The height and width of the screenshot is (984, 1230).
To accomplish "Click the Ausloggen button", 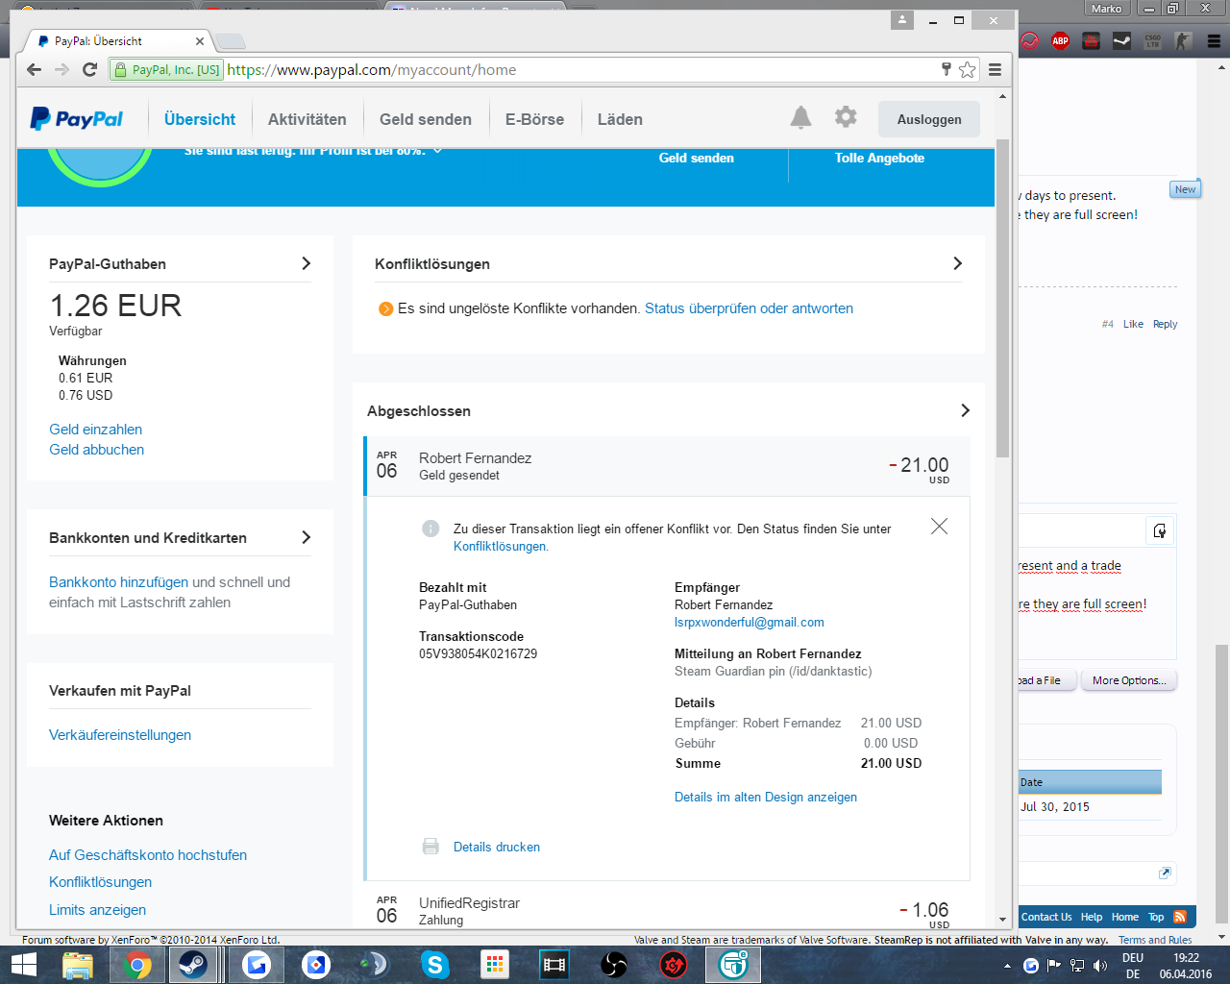I will point(929,119).
